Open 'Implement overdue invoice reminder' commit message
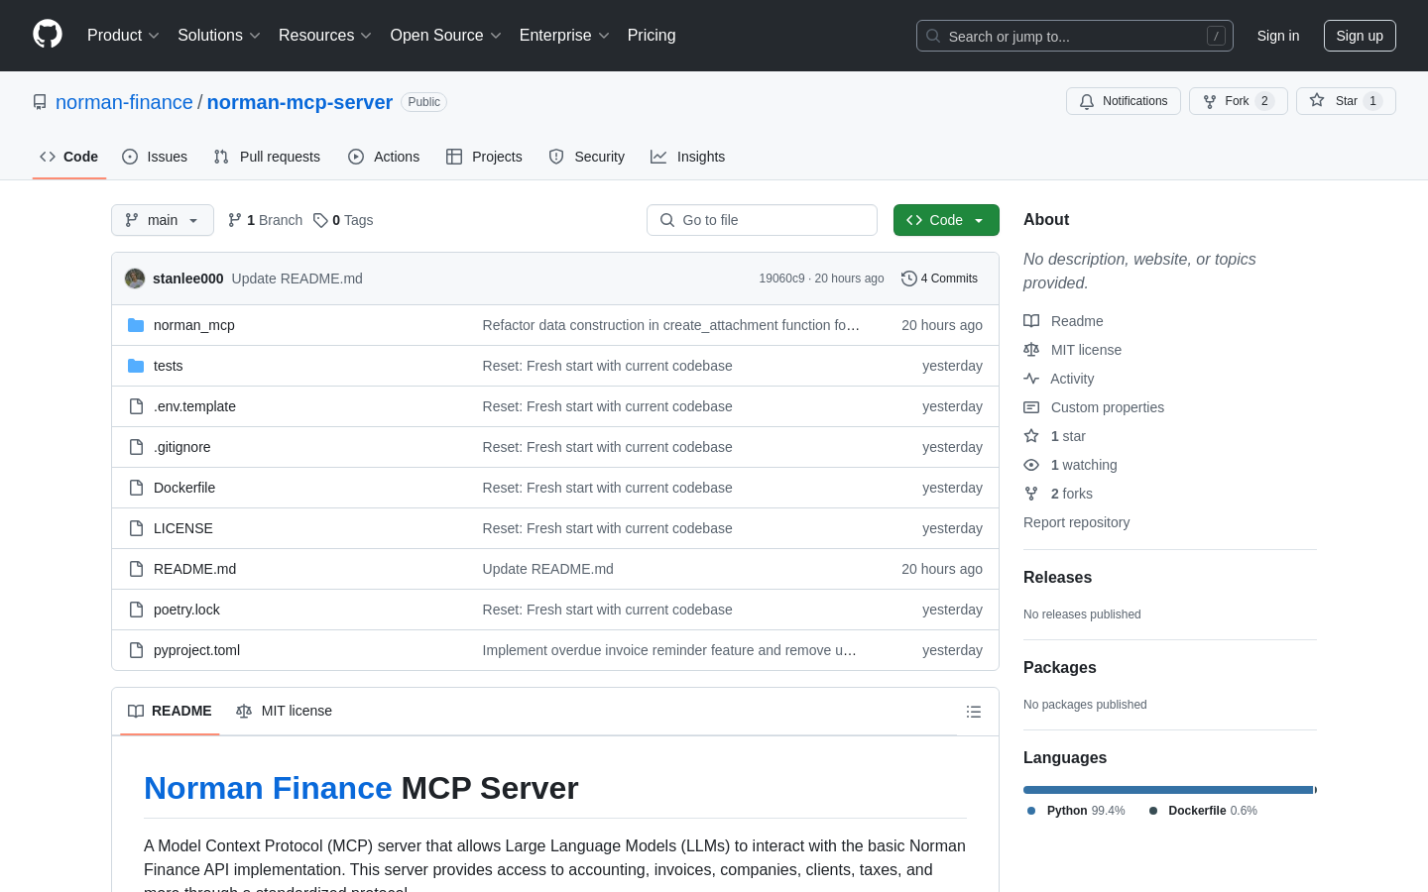The width and height of the screenshot is (1428, 892). coord(669,650)
